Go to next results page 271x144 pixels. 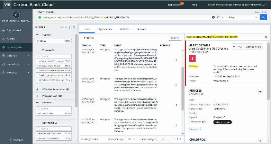pos(181,139)
